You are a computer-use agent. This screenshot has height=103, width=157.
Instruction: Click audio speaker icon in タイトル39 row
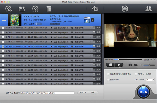[51, 70]
